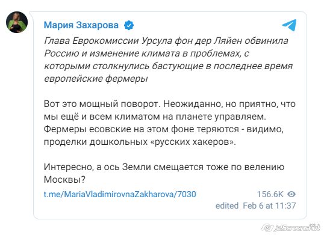Open the Мария Захарова channel name
Screen dimensions: 324x235
[x=81, y=25]
